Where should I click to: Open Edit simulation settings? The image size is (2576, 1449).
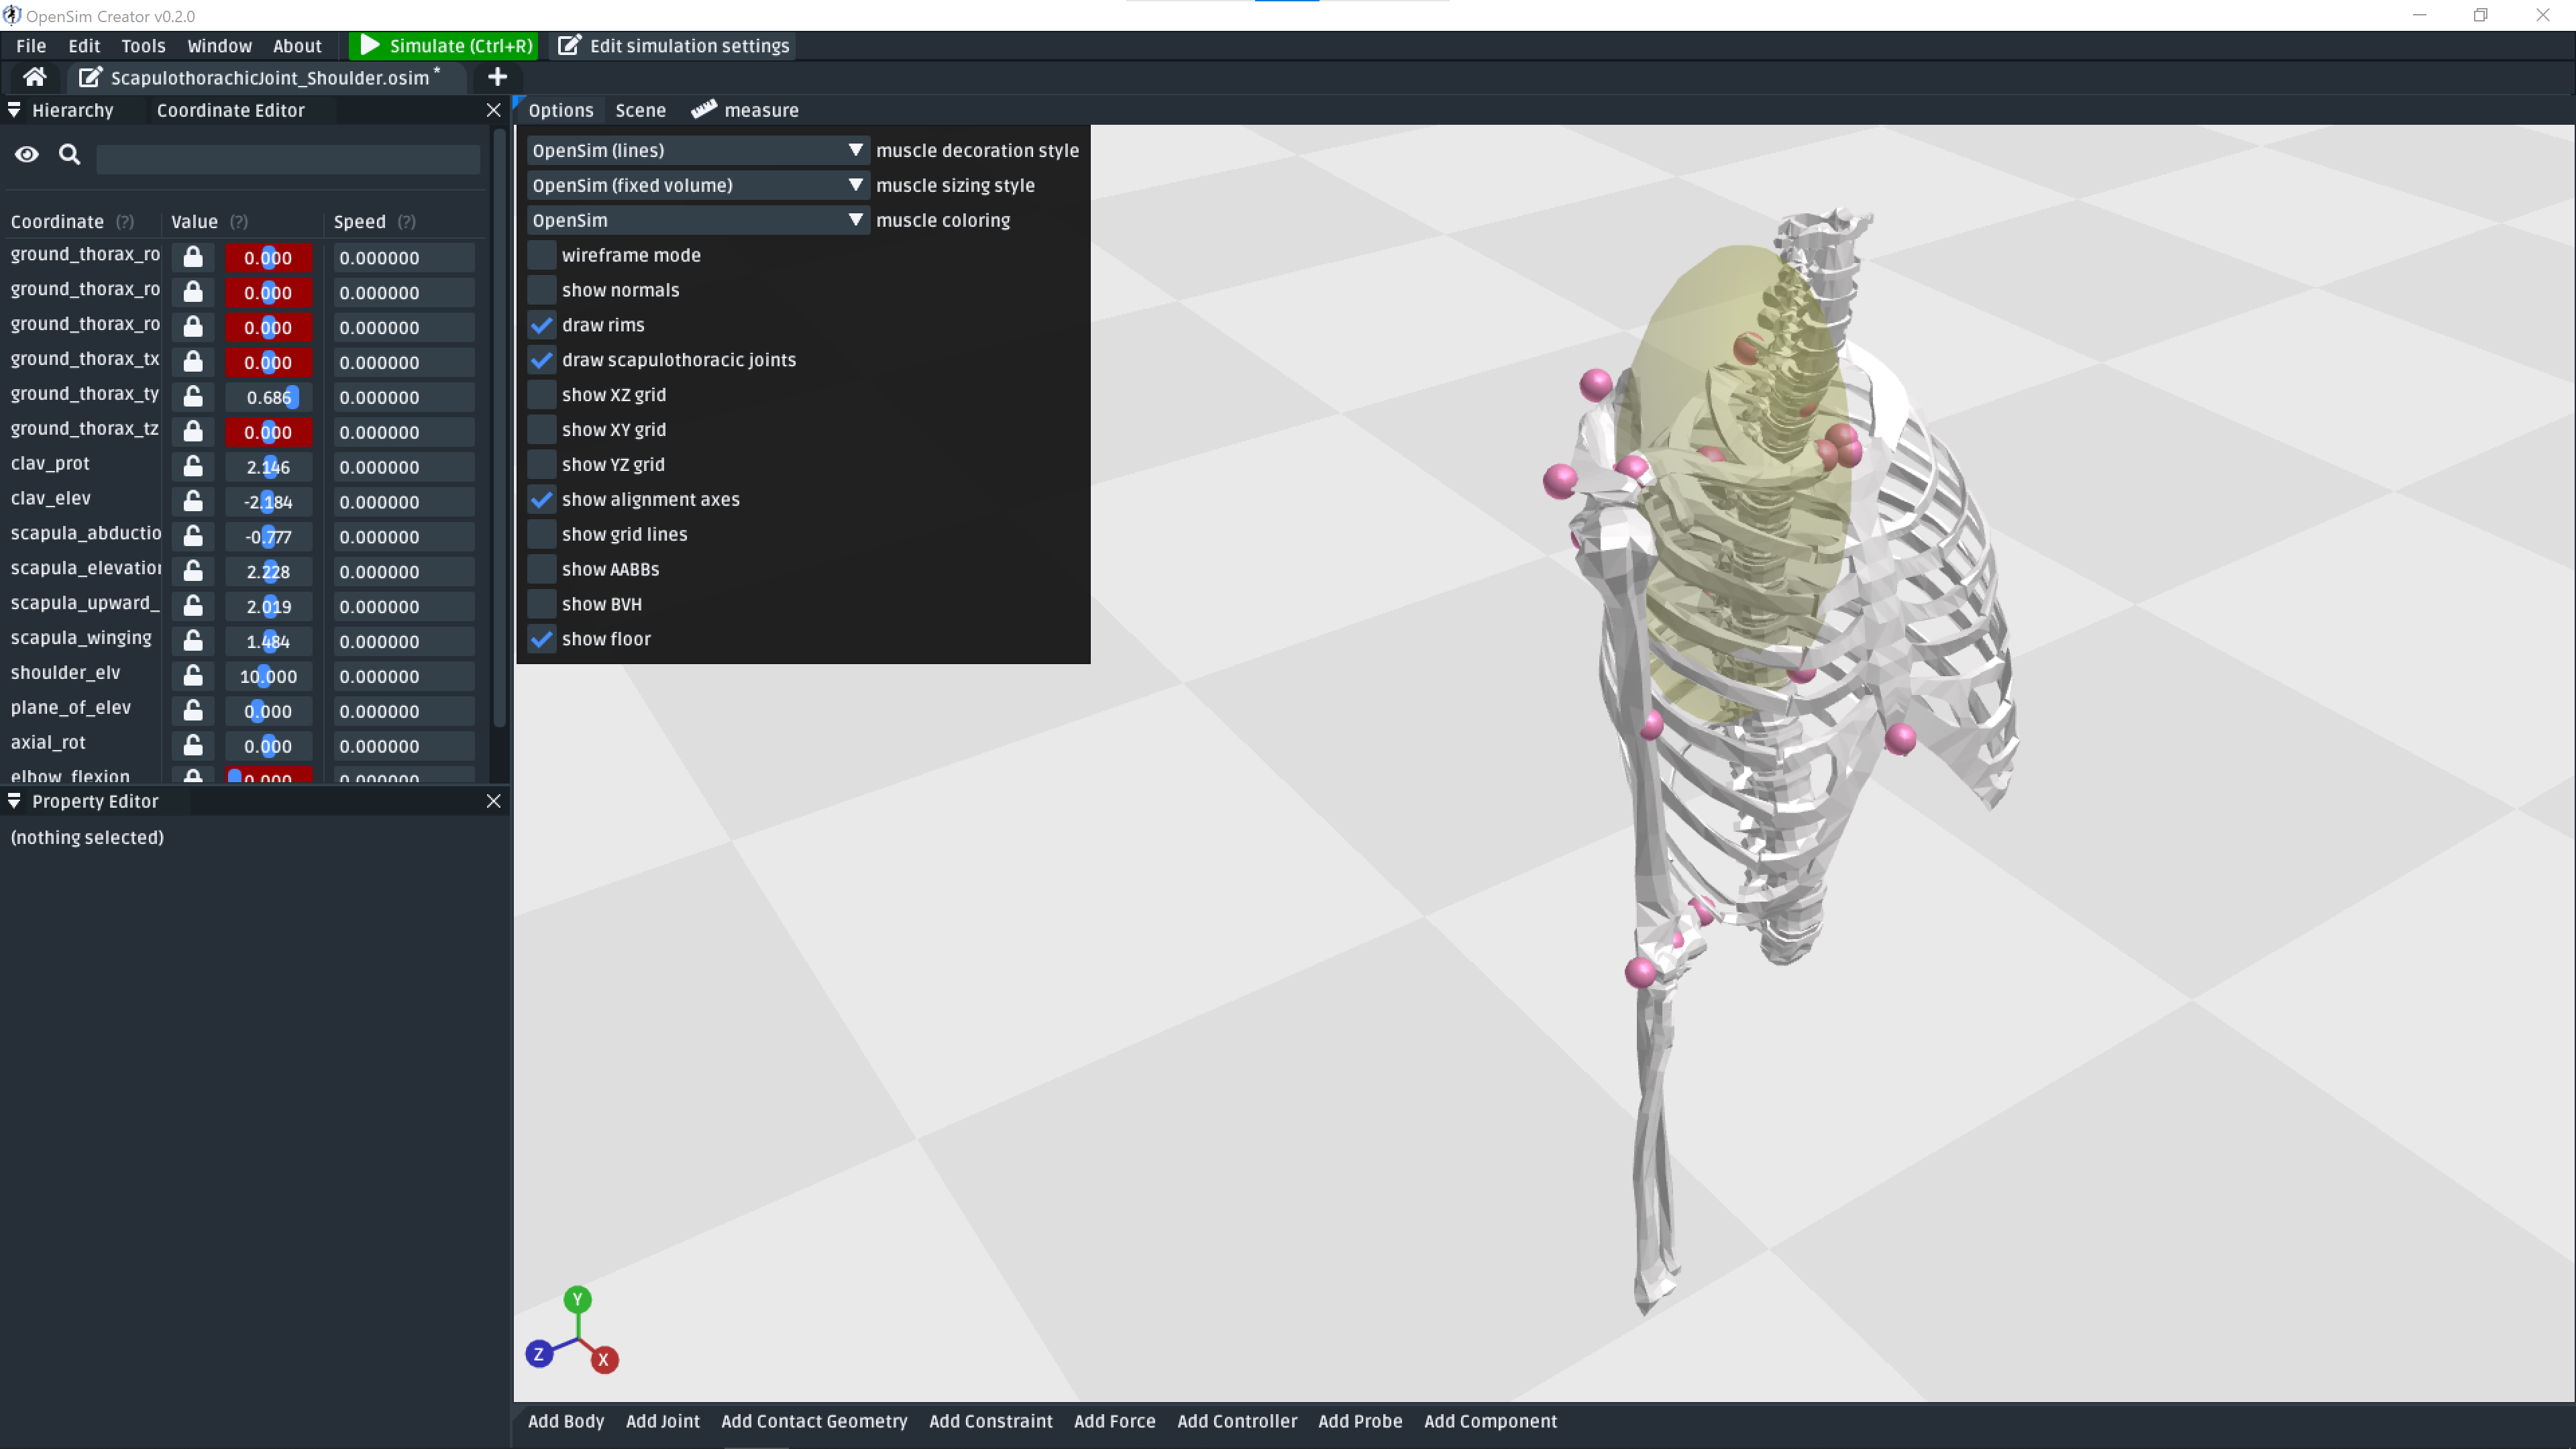[672, 46]
